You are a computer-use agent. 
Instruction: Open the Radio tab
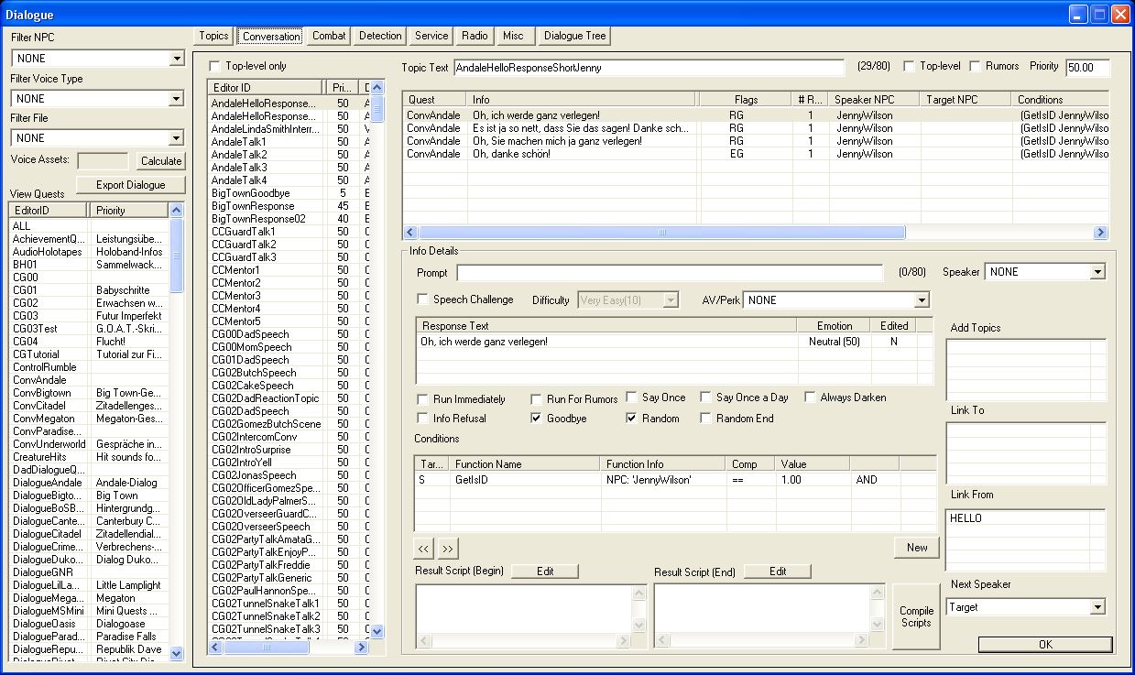(x=475, y=36)
